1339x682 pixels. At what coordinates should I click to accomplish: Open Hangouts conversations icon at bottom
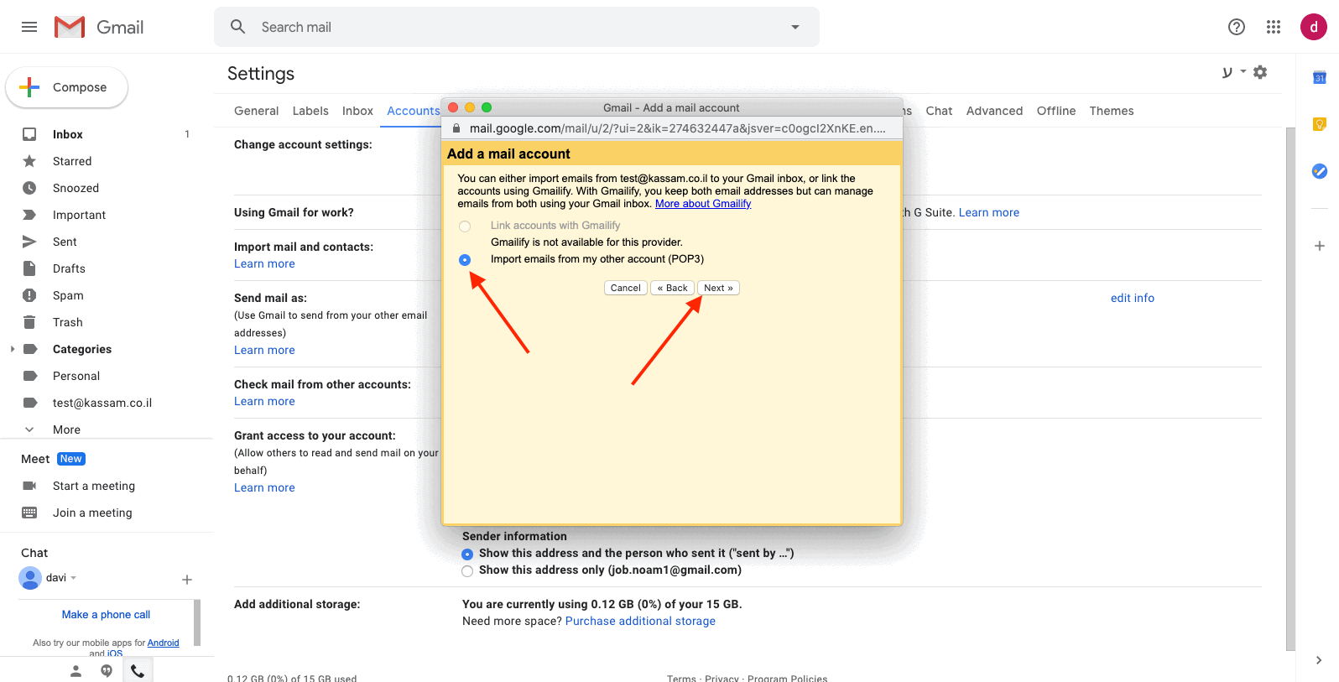click(x=107, y=671)
